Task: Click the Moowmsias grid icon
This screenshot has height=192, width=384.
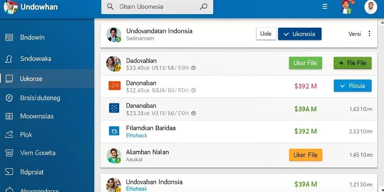Action: (x=9, y=116)
